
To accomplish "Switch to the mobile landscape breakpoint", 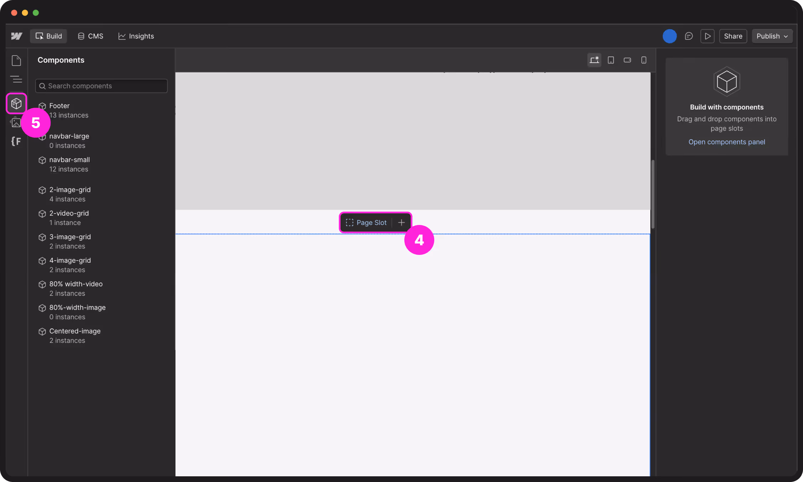I will tap(627, 60).
